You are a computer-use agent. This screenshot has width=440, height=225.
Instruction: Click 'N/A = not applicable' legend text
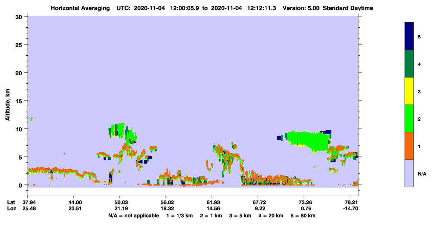[133, 216]
